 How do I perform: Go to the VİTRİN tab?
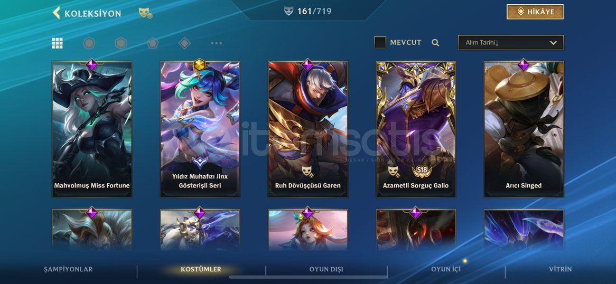561,269
